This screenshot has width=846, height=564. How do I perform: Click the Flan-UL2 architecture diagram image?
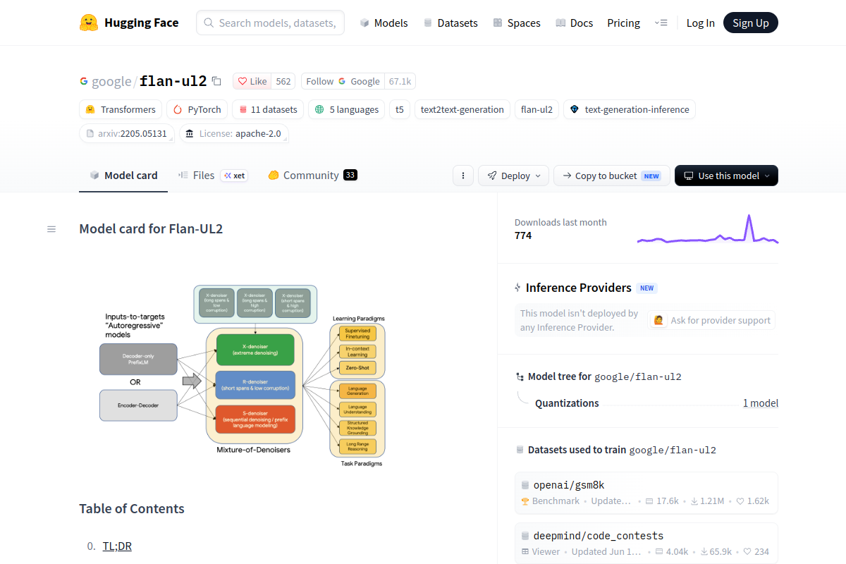coord(242,376)
